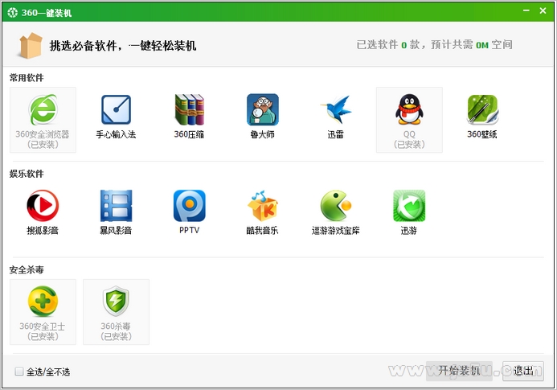Click the 安全杀毒 section heading

coord(27,269)
